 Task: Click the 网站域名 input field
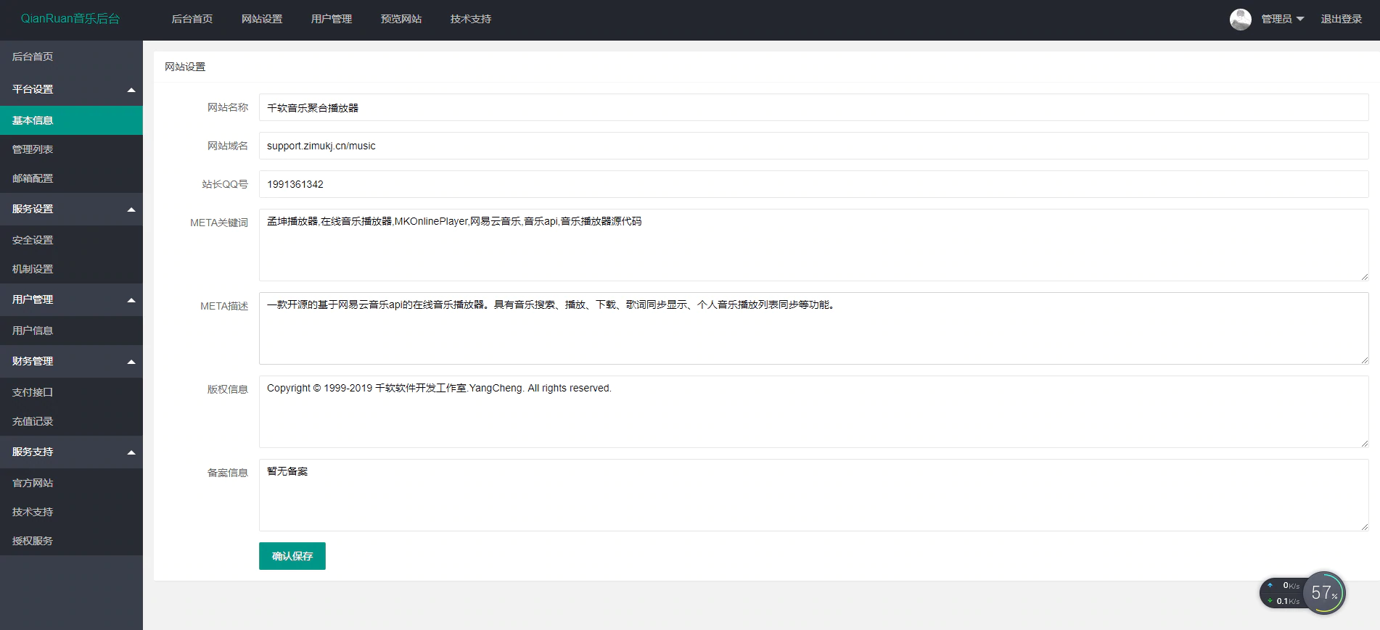click(813, 146)
